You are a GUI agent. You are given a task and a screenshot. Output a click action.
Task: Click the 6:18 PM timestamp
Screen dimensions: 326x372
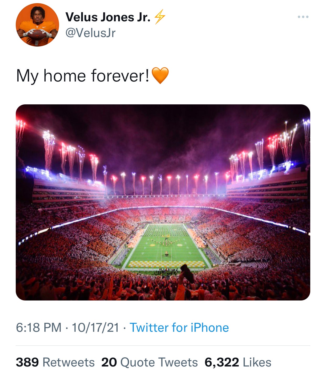[39, 328]
